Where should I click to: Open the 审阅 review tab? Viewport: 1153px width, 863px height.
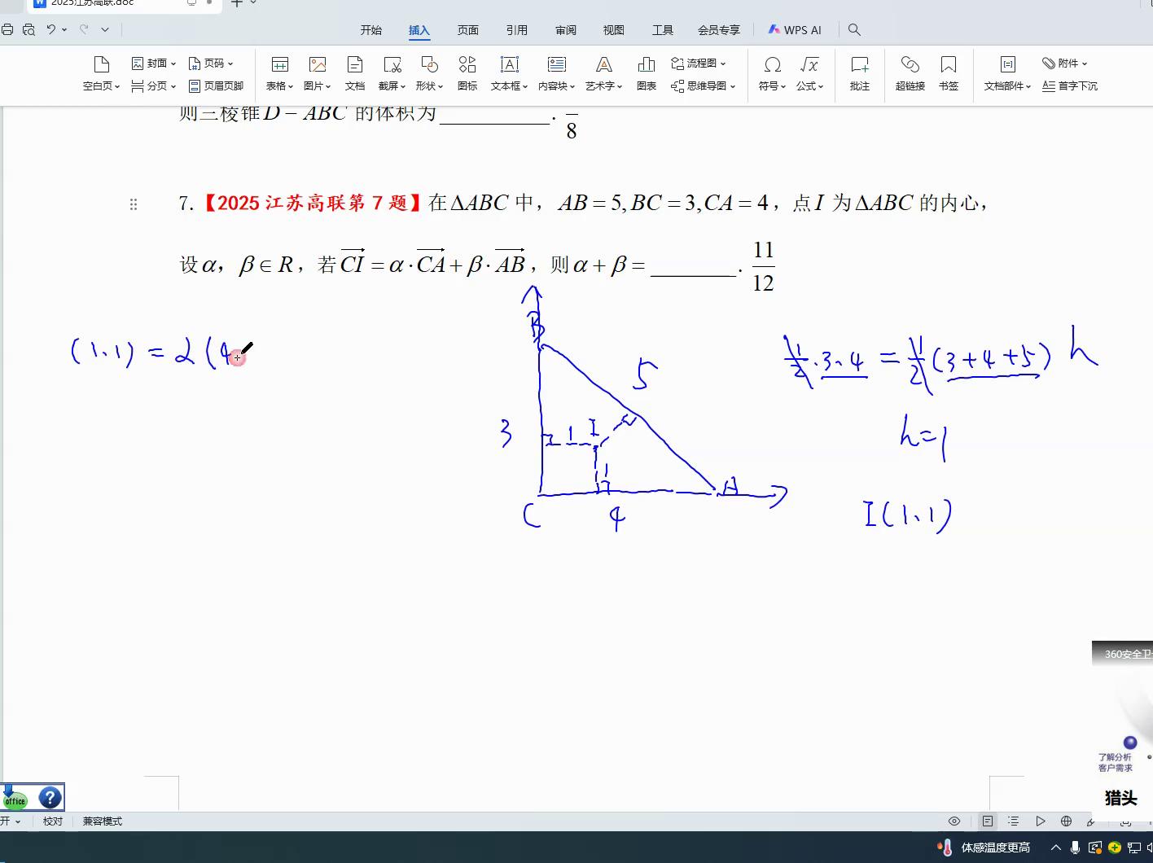pos(566,30)
